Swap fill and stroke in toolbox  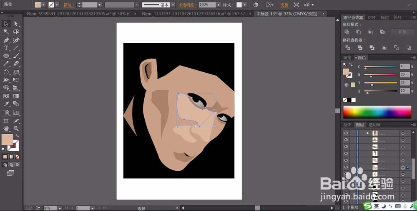[17, 135]
